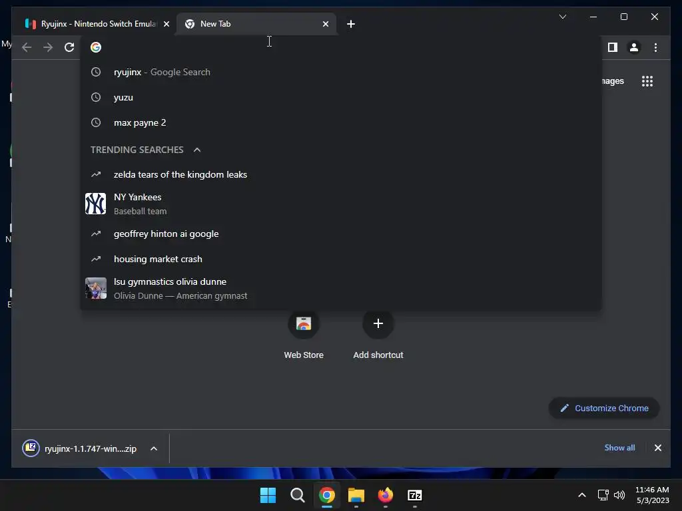
Task: Click the trending arrow beside housing market crash
Action: pos(96,259)
